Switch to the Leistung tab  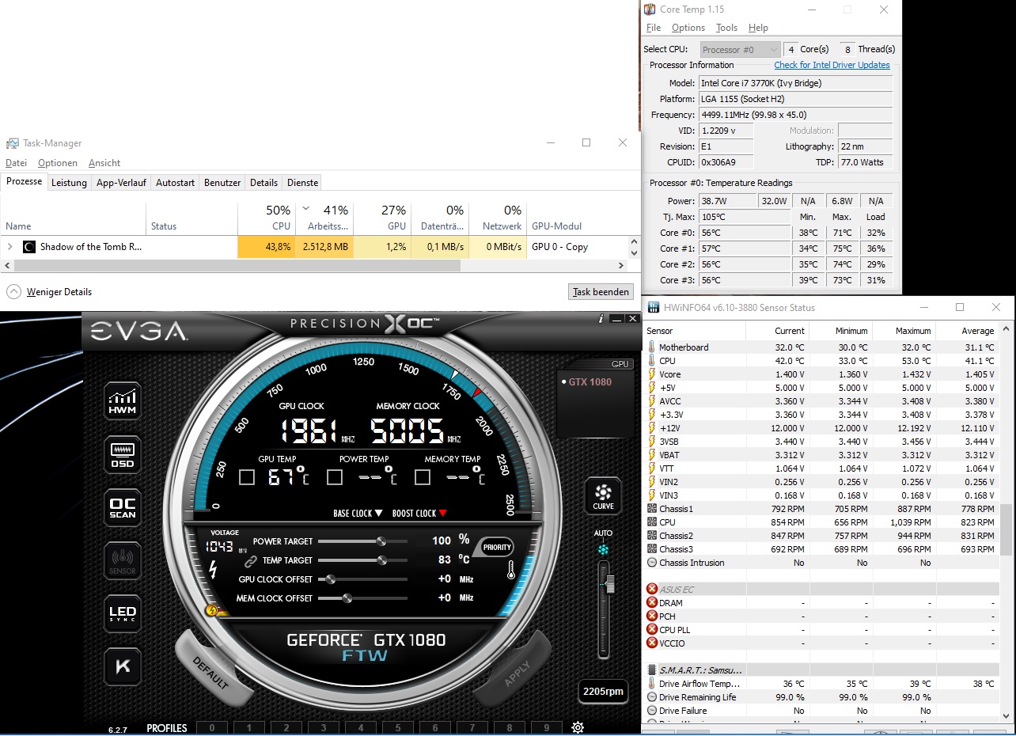tap(69, 183)
